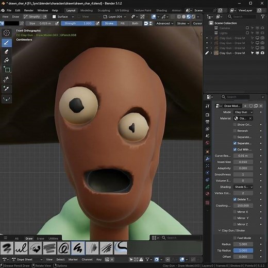Open the Physics properties tab
This screenshot has width=268, height=268.
click(x=207, y=173)
